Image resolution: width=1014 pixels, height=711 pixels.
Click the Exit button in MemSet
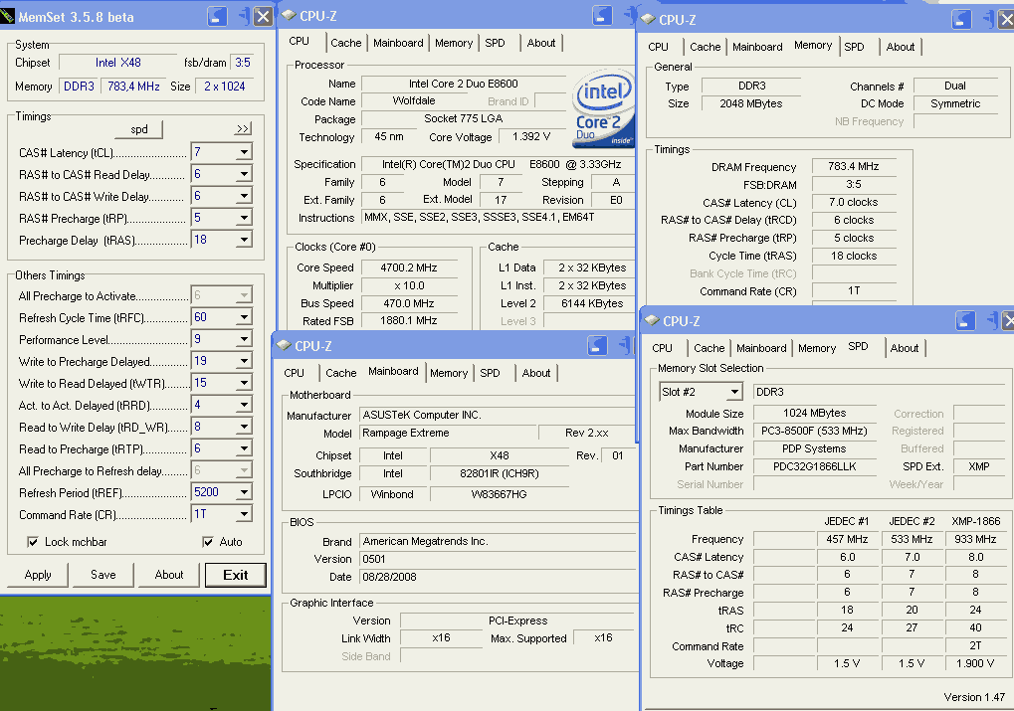[x=236, y=575]
